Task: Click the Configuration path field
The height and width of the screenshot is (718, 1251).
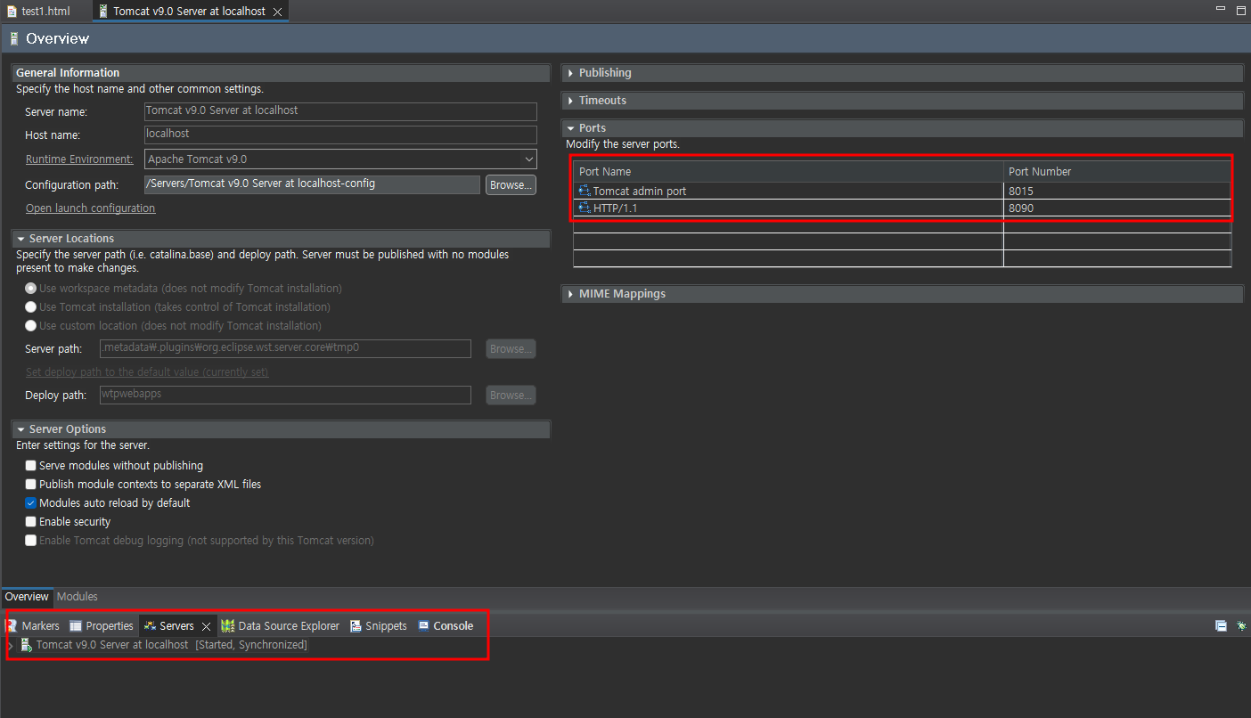Action: pyautogui.click(x=312, y=184)
